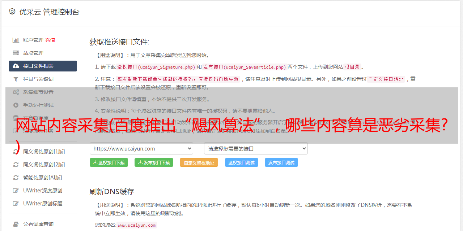
Task: Click the blue 发布接口测试 button
Action: tap(281, 162)
